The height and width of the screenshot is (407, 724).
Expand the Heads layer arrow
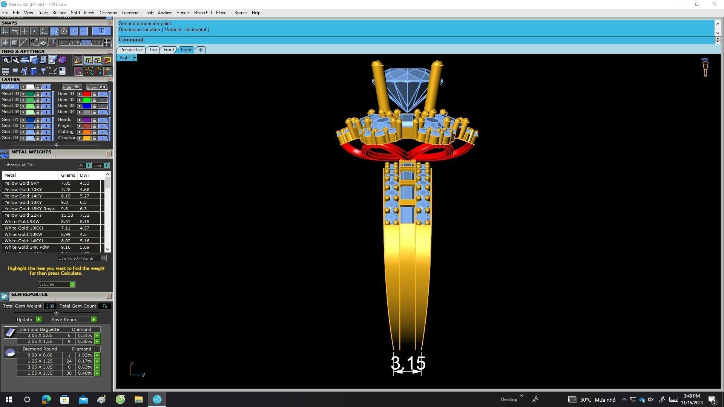(80, 120)
